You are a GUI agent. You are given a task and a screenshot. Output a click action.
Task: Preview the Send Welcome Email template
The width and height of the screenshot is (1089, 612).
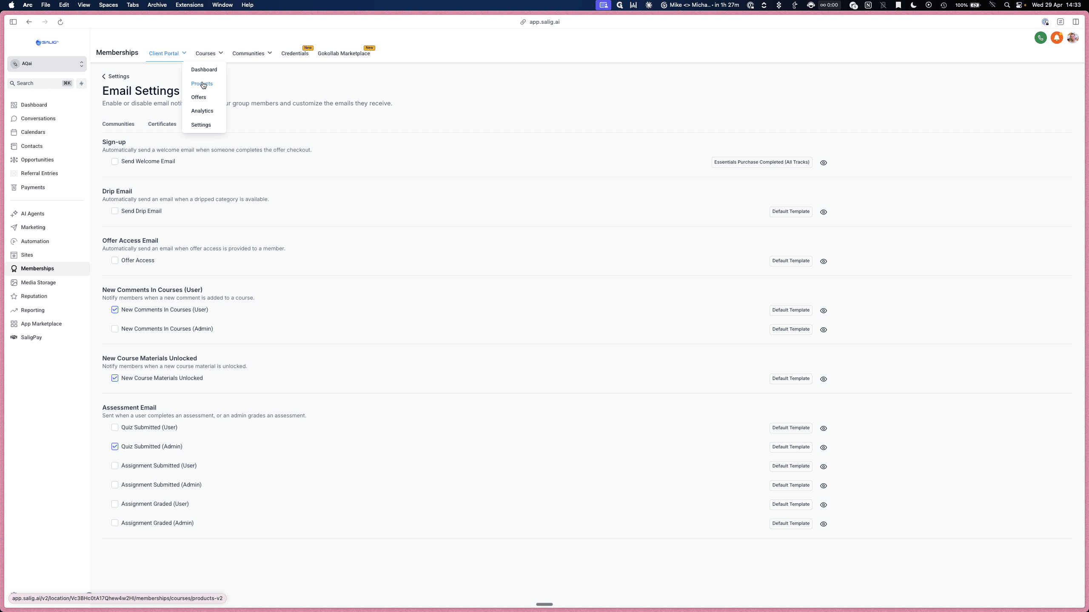[824, 163]
